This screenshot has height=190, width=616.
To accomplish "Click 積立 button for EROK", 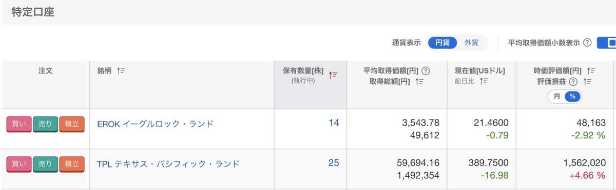I will [71, 124].
